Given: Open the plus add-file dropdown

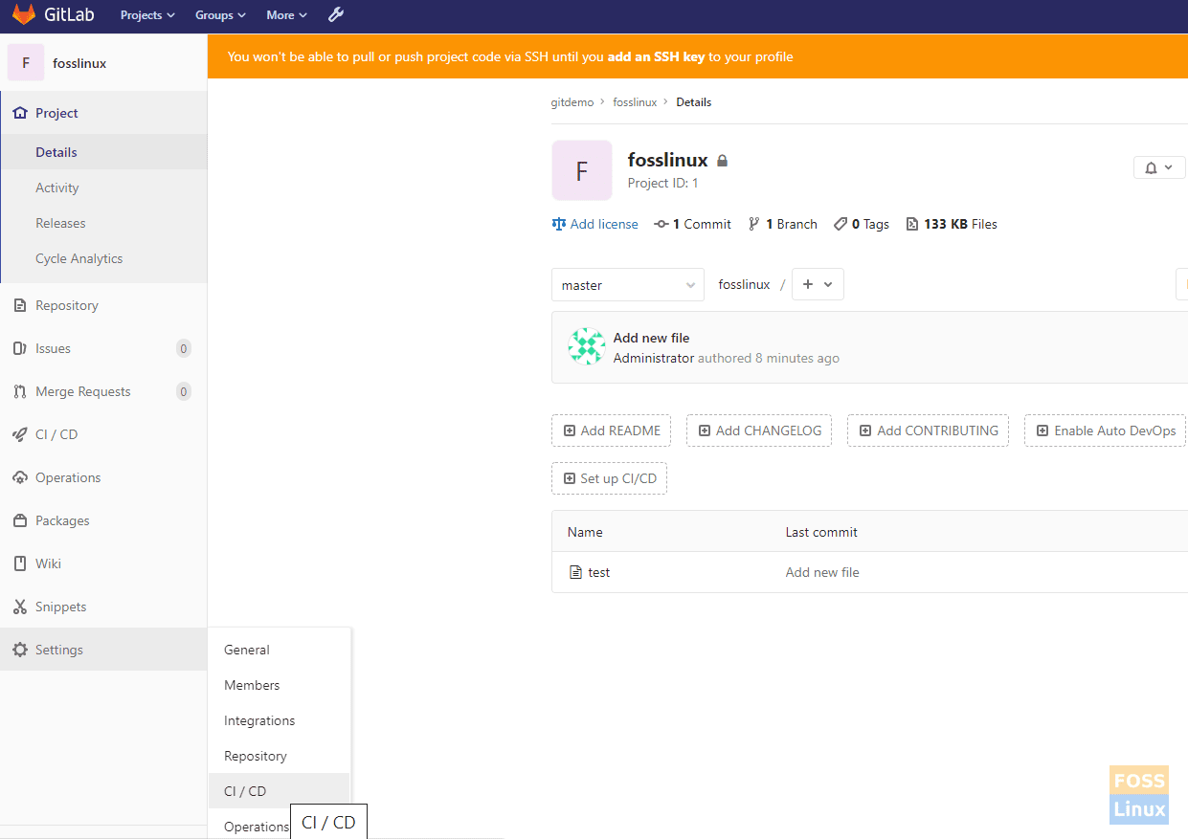Looking at the screenshot, I should click(x=818, y=284).
